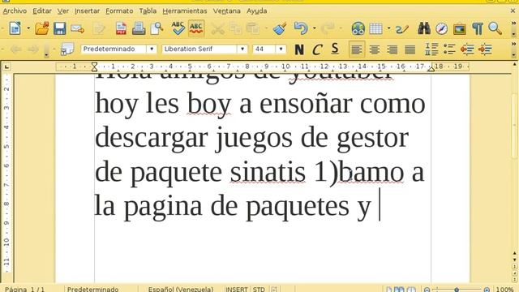Save the document using the floppy disk icon
Image resolution: width=519 pixels, height=292 pixels.
[x=59, y=28]
